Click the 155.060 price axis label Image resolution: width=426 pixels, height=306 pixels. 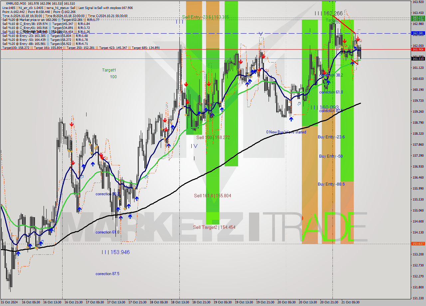point(418,211)
